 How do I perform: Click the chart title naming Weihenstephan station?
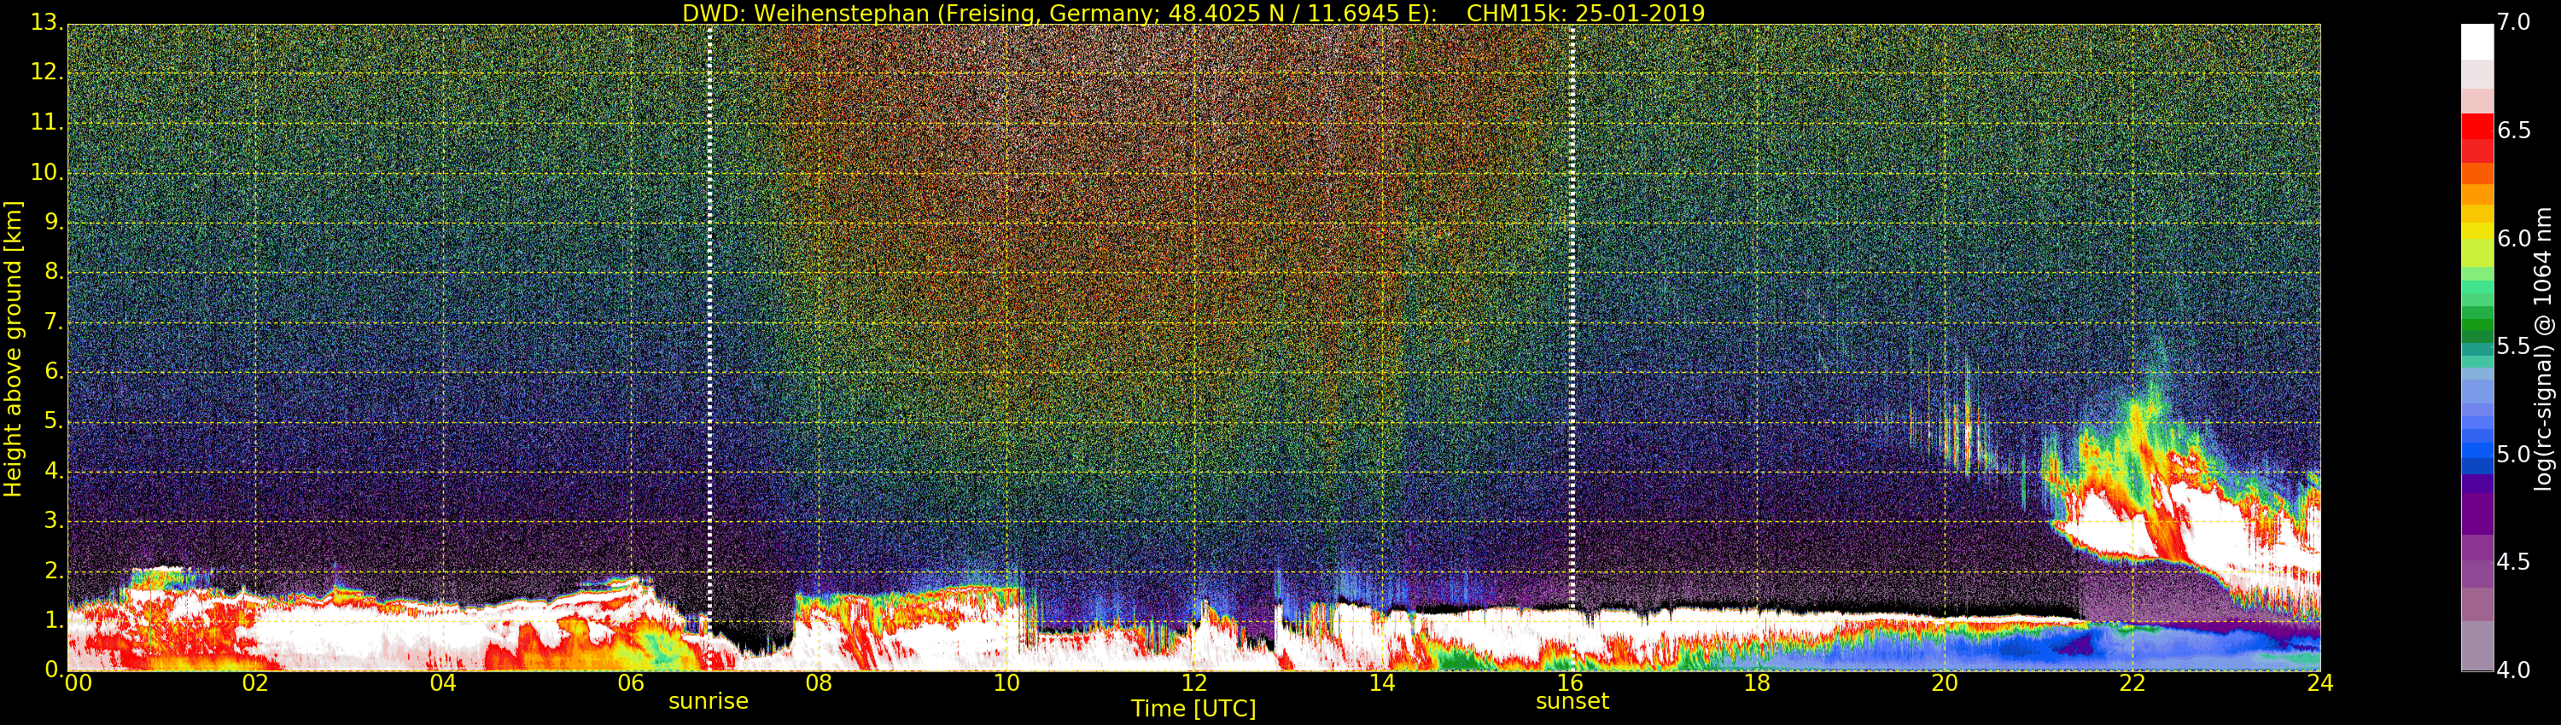coord(1193,13)
